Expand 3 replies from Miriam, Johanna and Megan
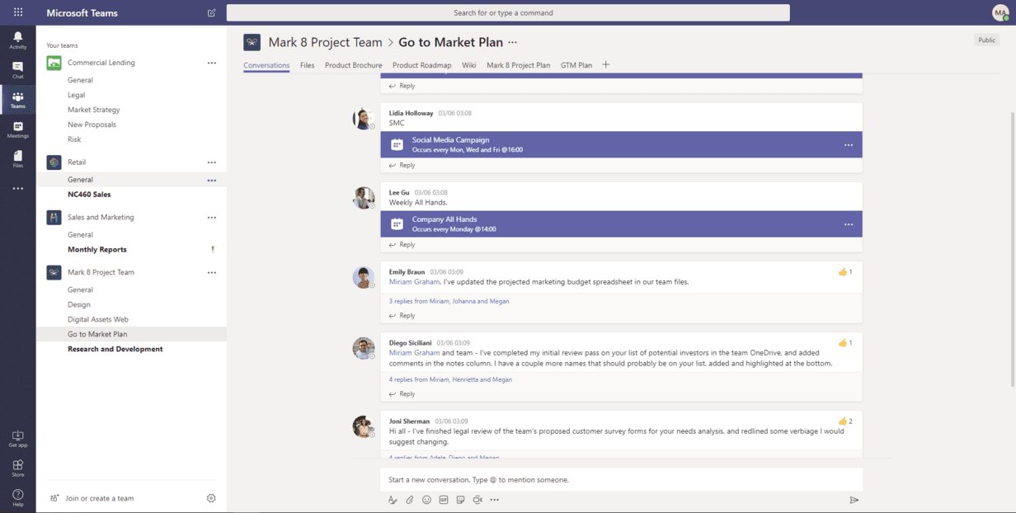The width and height of the screenshot is (1016, 513). point(449,301)
